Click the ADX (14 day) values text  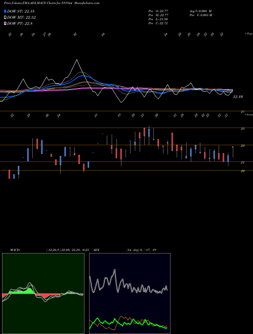141,250
